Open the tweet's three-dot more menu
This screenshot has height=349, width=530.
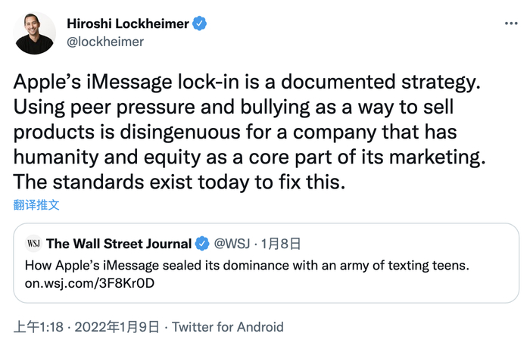(512, 23)
